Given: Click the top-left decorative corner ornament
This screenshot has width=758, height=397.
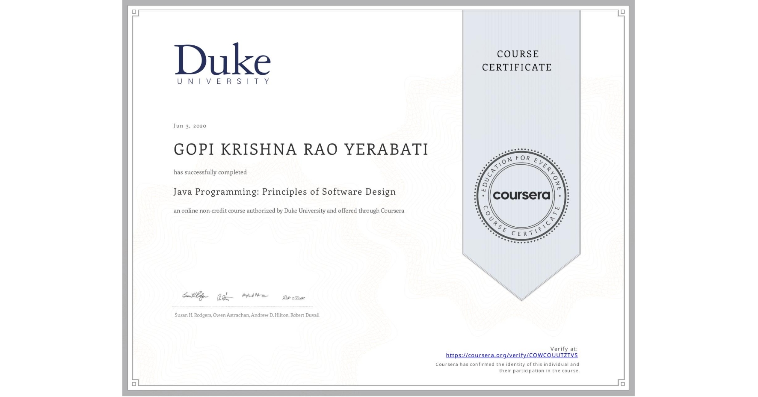Looking at the screenshot, I should tap(135, 13).
